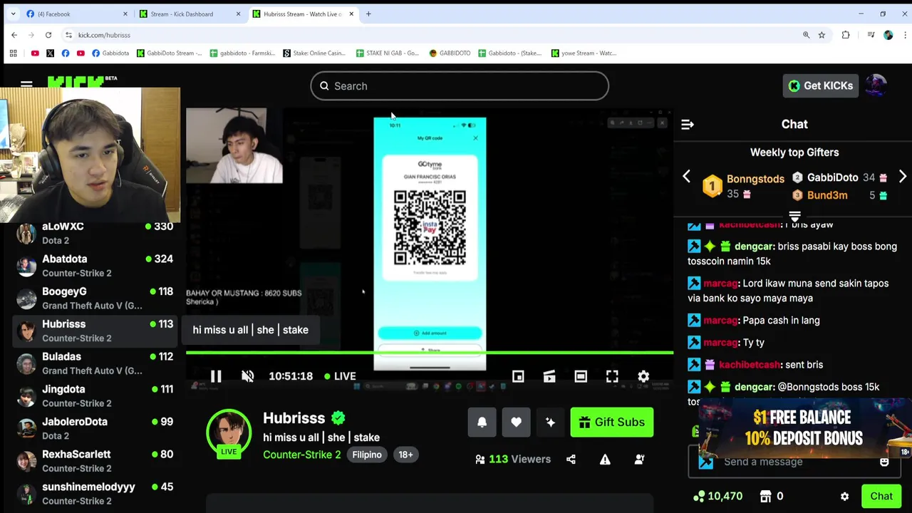Switch to the Facebook browser tab
This screenshot has height=513, width=912.
(77, 14)
